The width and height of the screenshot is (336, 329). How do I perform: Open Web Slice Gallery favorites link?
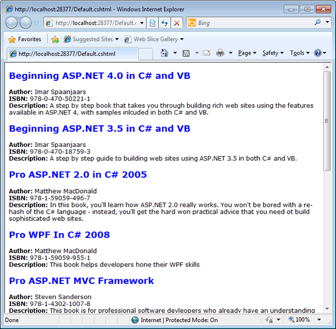tap(151, 39)
